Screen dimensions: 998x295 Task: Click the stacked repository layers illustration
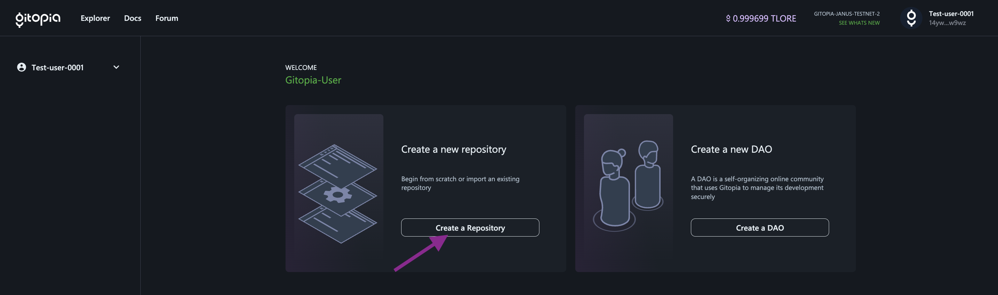[338, 193]
